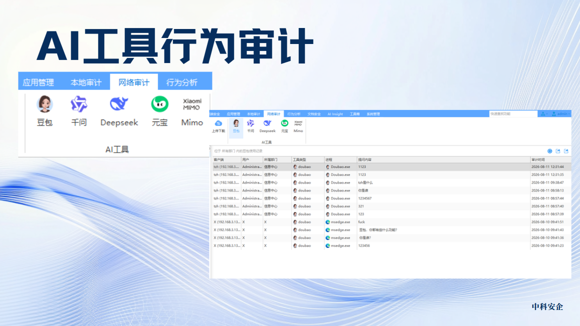580x326 pixels.
Task: Sort by the 进程 column header
Action: coord(341,159)
